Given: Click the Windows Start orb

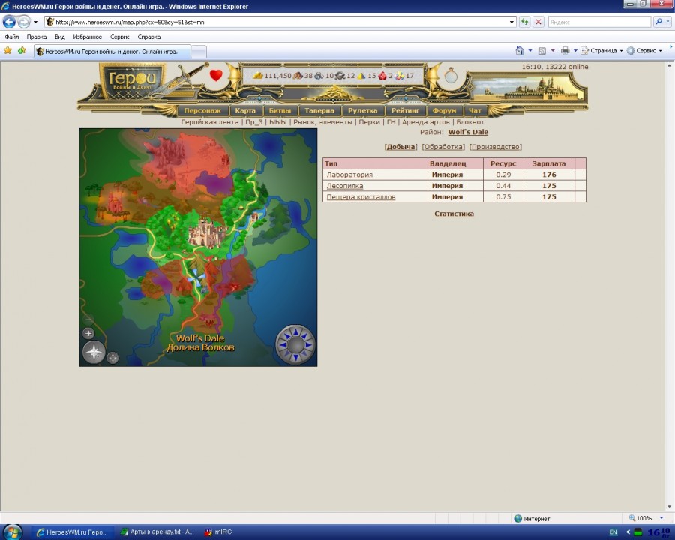Looking at the screenshot, I should click(x=13, y=532).
